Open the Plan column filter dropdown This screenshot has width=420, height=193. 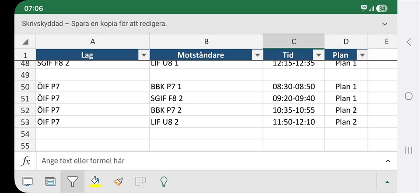pos(362,55)
